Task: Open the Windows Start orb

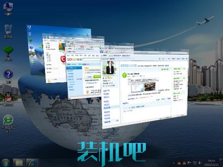Action: click(x=5, y=163)
